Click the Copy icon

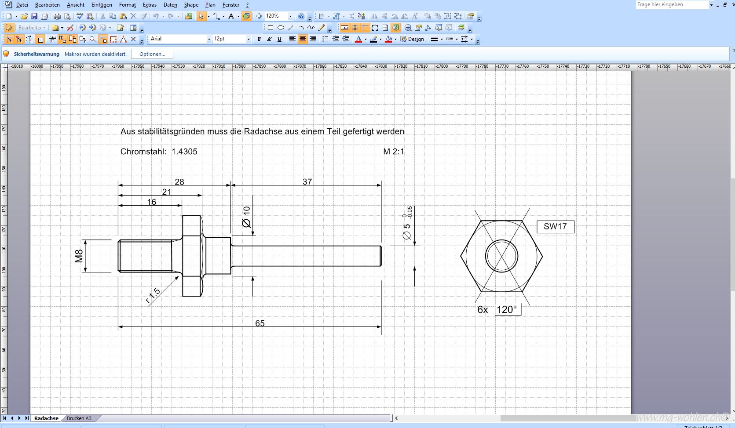pyautogui.click(x=113, y=16)
